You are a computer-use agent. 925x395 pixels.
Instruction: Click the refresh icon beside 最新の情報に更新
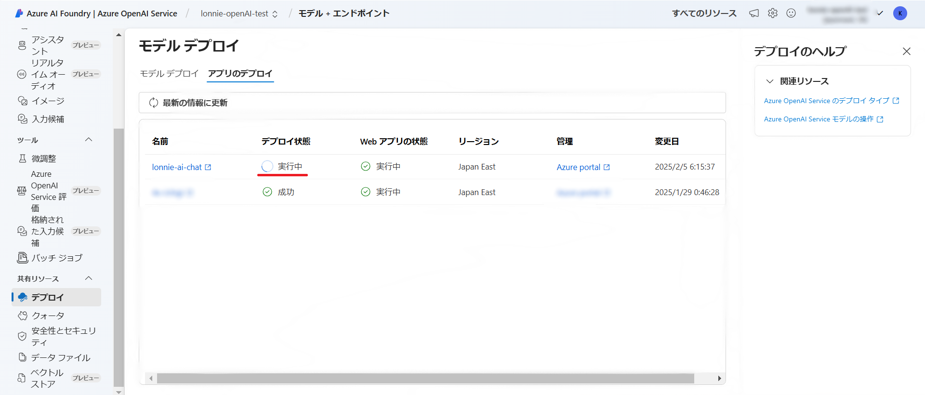(x=154, y=103)
